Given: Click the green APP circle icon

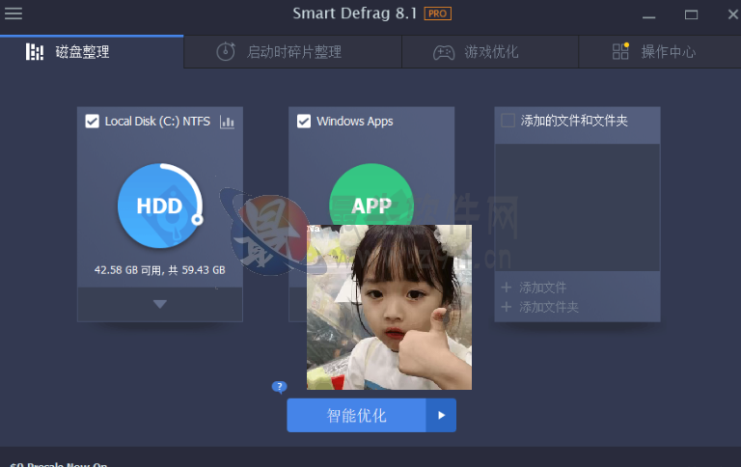Looking at the screenshot, I should click(x=370, y=195).
